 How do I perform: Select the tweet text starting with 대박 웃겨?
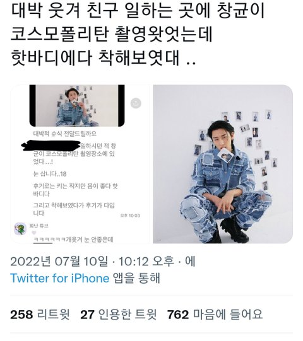(x=138, y=35)
